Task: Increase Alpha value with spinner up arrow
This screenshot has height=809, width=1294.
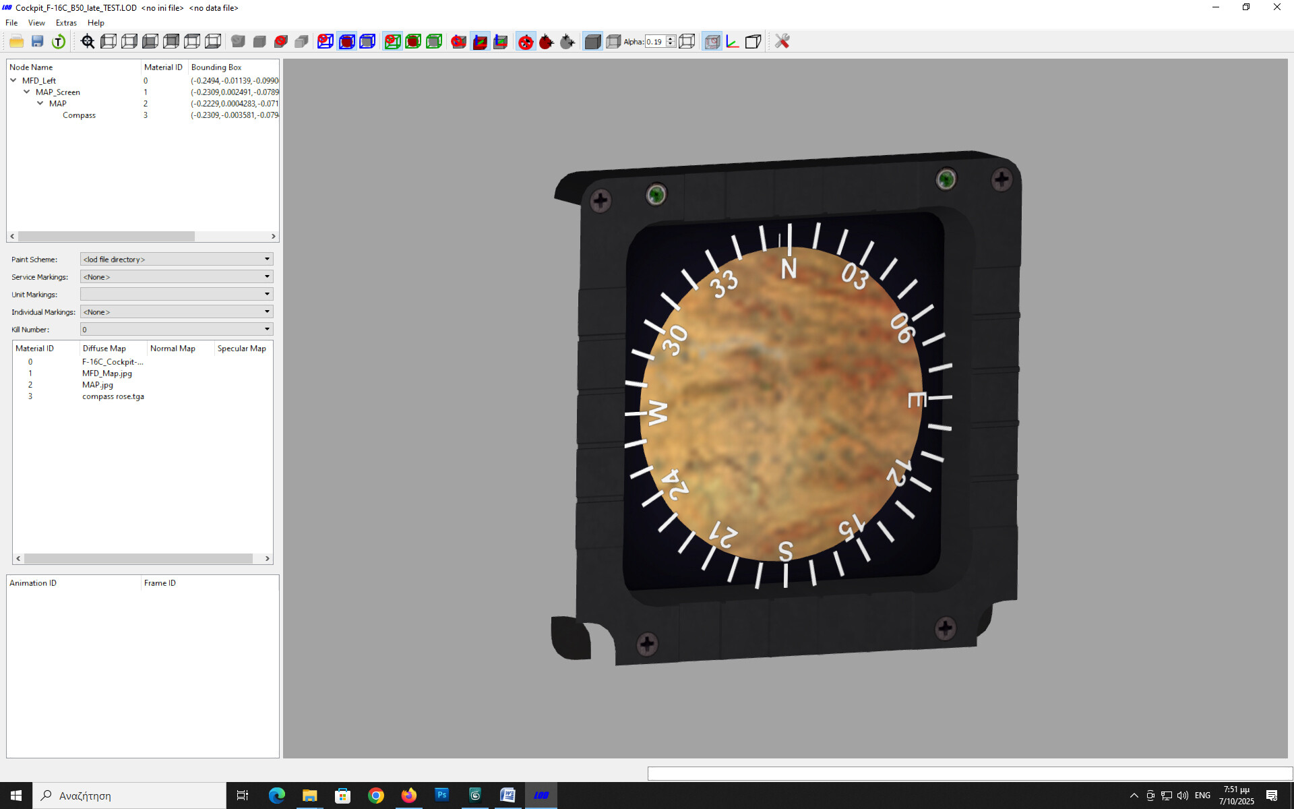Action: click(671, 38)
